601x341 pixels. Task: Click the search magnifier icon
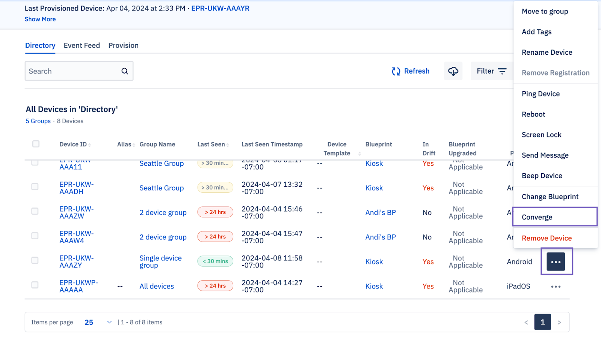point(125,71)
